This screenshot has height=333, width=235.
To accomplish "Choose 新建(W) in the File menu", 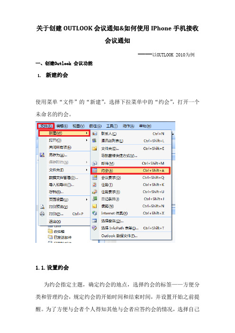I will click(64, 133).
